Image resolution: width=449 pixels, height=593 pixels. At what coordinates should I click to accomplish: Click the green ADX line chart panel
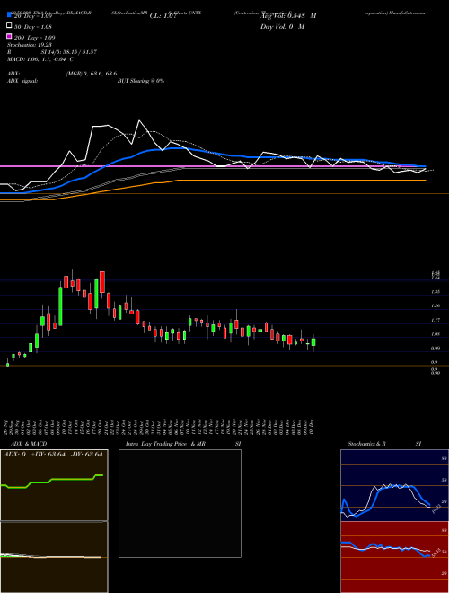click(x=54, y=485)
